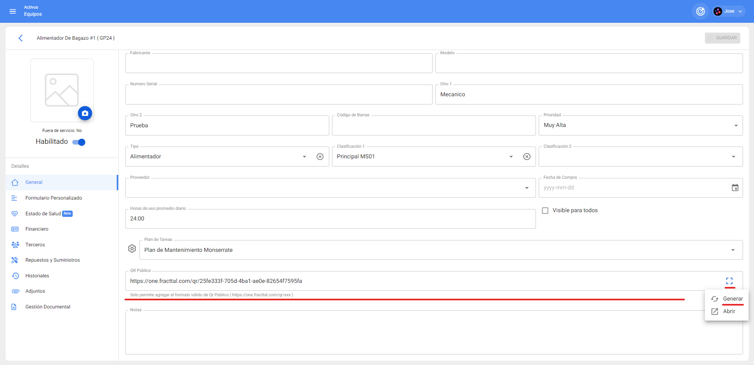Expand the Prioridad dropdown
Image resolution: width=754 pixels, height=365 pixels.
pos(736,126)
